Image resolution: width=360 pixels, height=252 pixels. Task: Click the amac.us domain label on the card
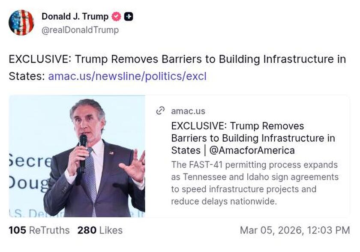point(188,111)
